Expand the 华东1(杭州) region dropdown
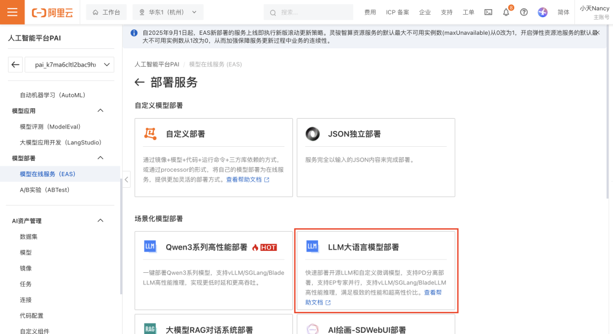Viewport: 613px width, 334px height. click(x=168, y=12)
